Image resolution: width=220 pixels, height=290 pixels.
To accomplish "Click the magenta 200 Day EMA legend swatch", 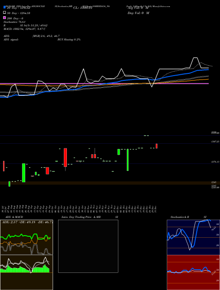I will [4, 18].
